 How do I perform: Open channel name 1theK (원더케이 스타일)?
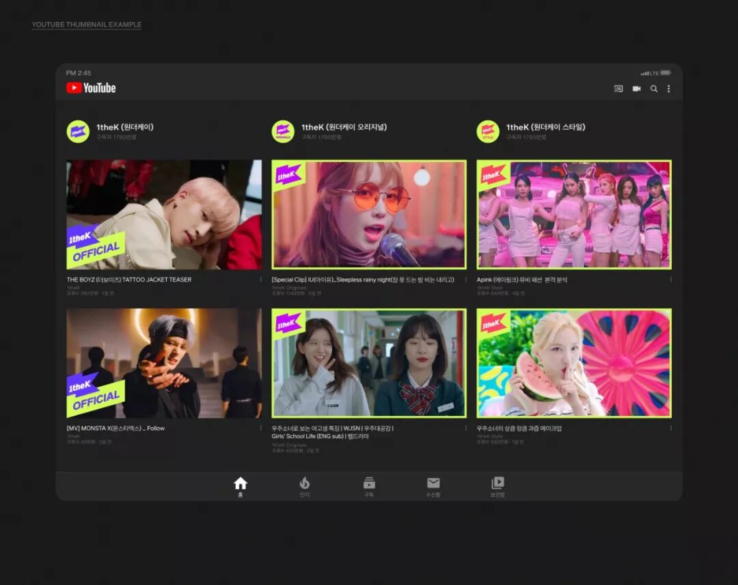click(545, 127)
